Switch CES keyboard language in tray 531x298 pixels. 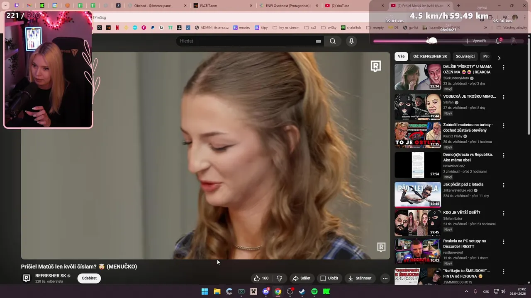click(x=486, y=291)
